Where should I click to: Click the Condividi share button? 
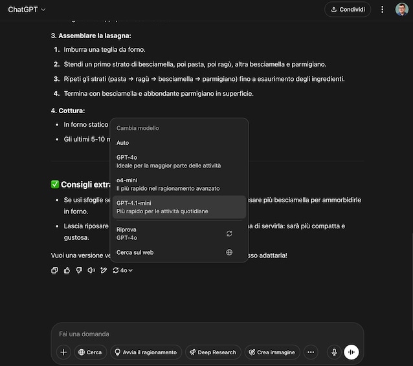[x=348, y=10]
